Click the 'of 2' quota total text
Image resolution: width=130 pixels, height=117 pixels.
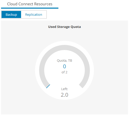tap(64, 72)
